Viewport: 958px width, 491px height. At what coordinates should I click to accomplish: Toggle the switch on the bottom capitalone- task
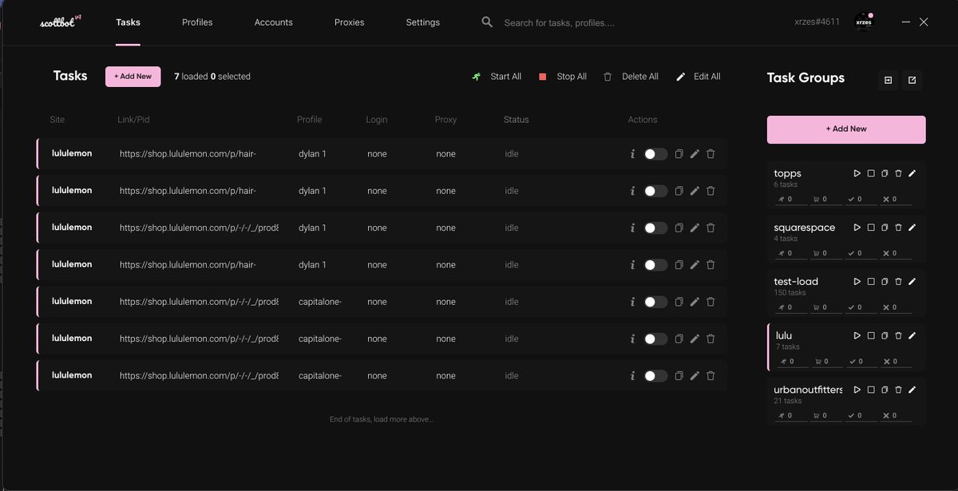[x=655, y=376]
